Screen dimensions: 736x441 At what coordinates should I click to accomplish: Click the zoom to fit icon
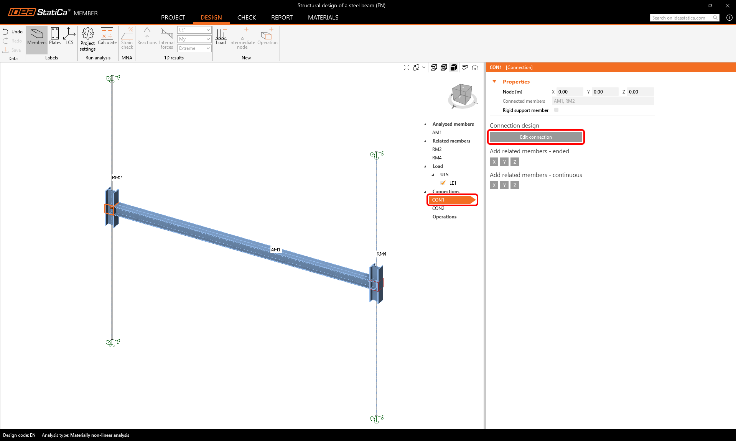pos(407,68)
